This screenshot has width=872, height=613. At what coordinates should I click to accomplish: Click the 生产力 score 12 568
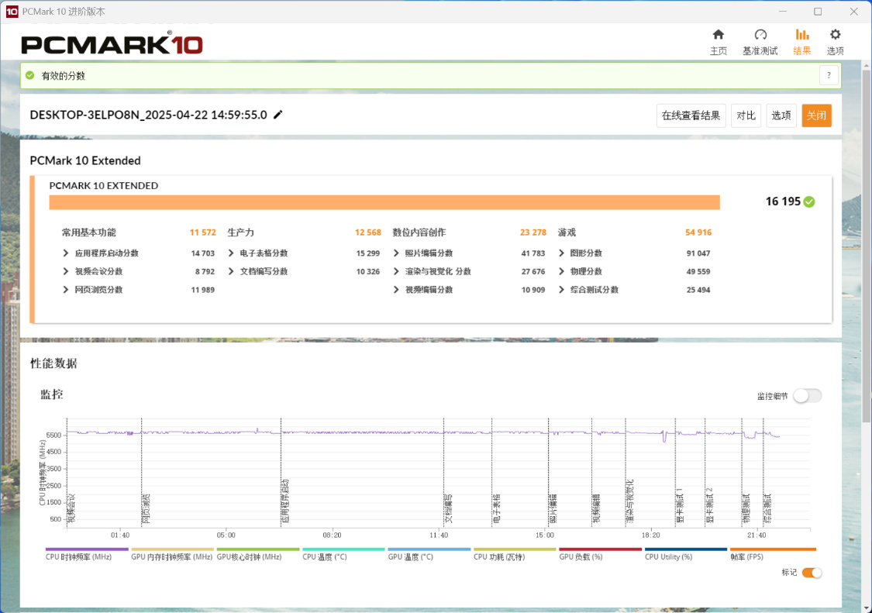(367, 232)
